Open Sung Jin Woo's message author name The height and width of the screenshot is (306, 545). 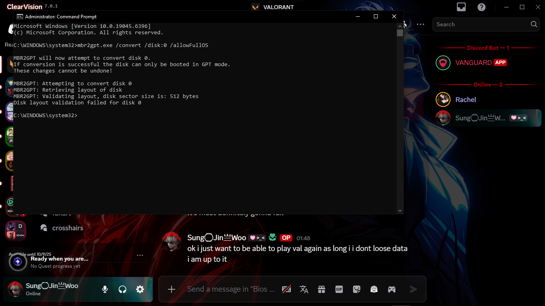pos(217,238)
